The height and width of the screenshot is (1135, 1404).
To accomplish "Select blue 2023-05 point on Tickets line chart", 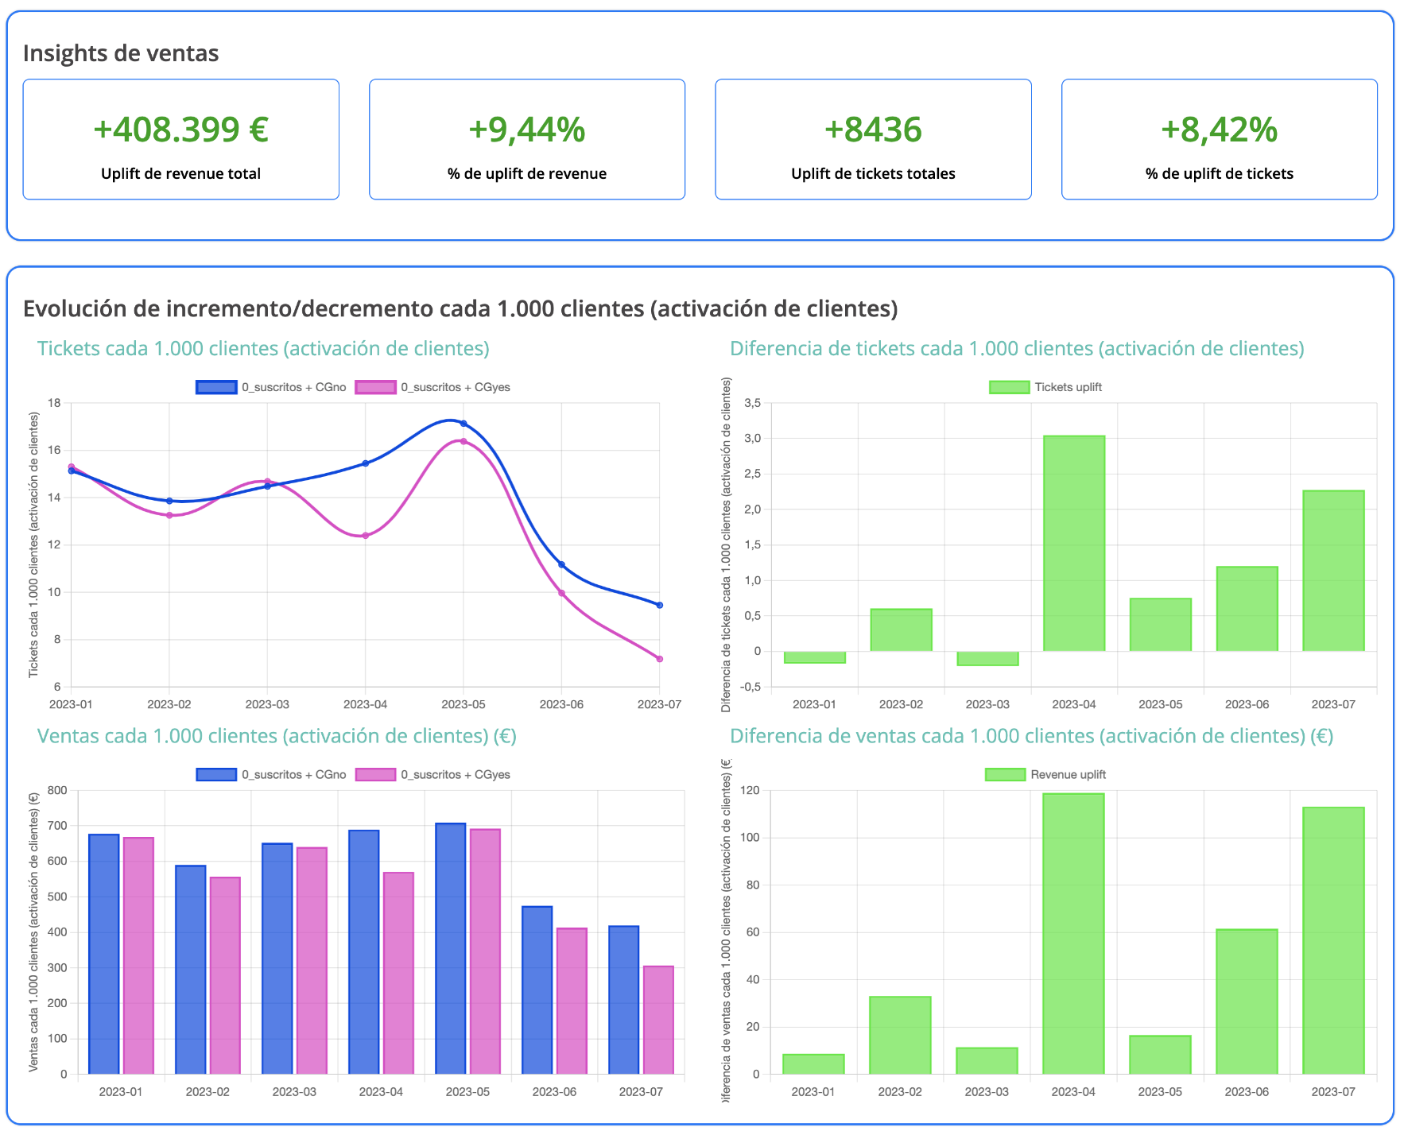I will 463,424.
